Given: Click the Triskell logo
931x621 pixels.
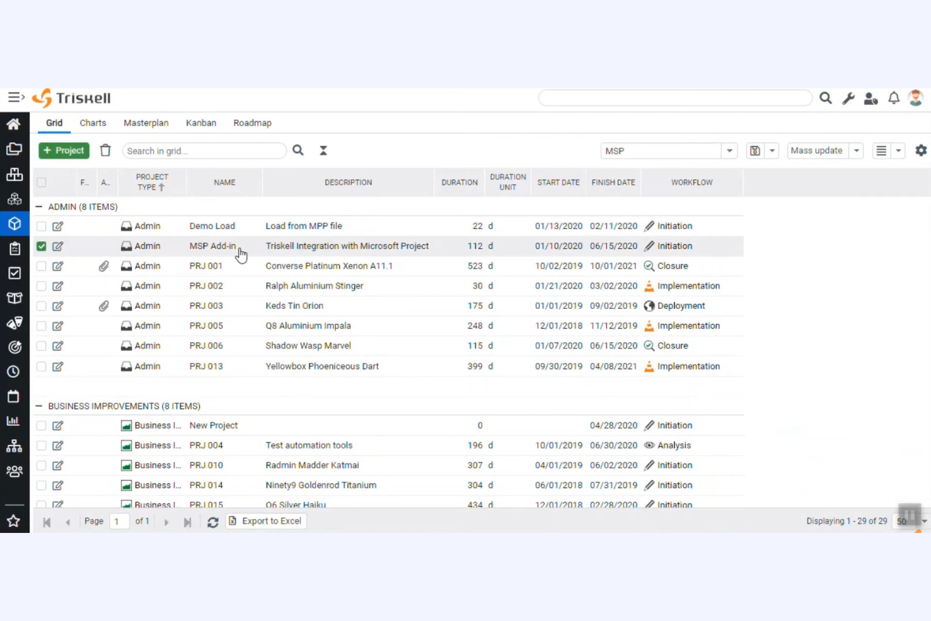Looking at the screenshot, I should pyautogui.click(x=71, y=98).
